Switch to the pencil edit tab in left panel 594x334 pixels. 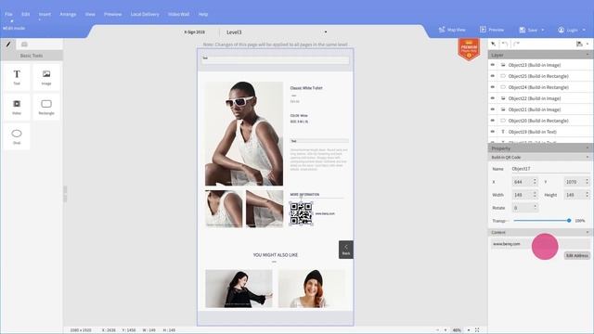click(8, 45)
